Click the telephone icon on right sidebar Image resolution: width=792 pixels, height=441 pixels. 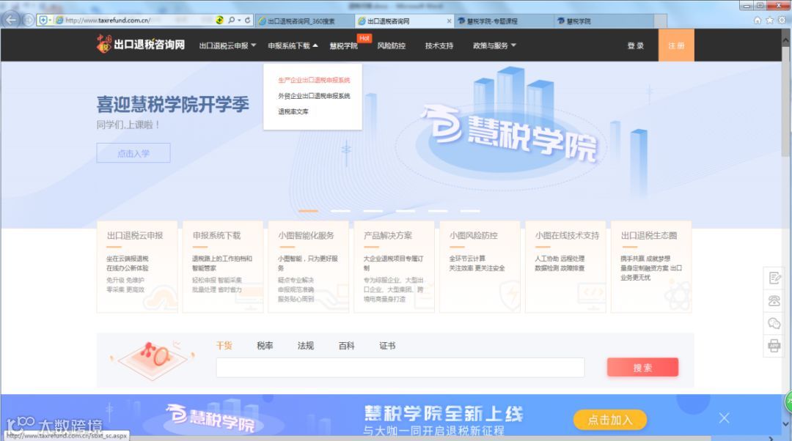774,301
